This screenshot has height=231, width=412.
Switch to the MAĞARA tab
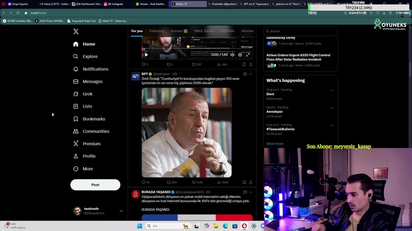[227, 31]
